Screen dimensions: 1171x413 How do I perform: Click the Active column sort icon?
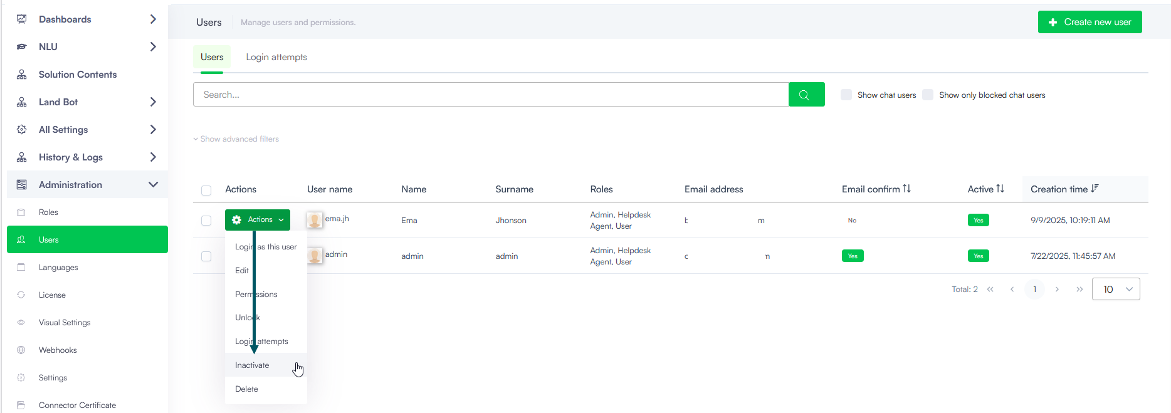(1000, 189)
